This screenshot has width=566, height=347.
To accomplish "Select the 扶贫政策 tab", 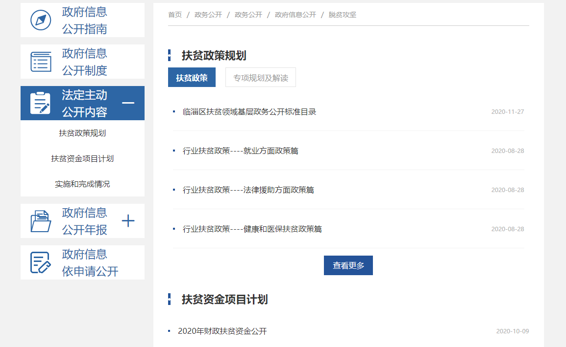I will coord(192,78).
